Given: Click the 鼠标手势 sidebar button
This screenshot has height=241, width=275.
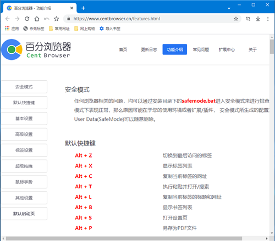Looking at the screenshot, I should 24,182.
